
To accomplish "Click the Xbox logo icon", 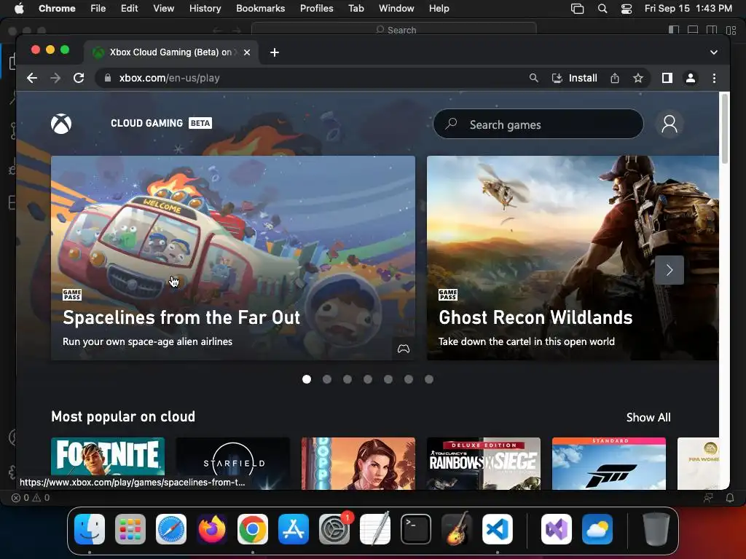I will click(61, 124).
